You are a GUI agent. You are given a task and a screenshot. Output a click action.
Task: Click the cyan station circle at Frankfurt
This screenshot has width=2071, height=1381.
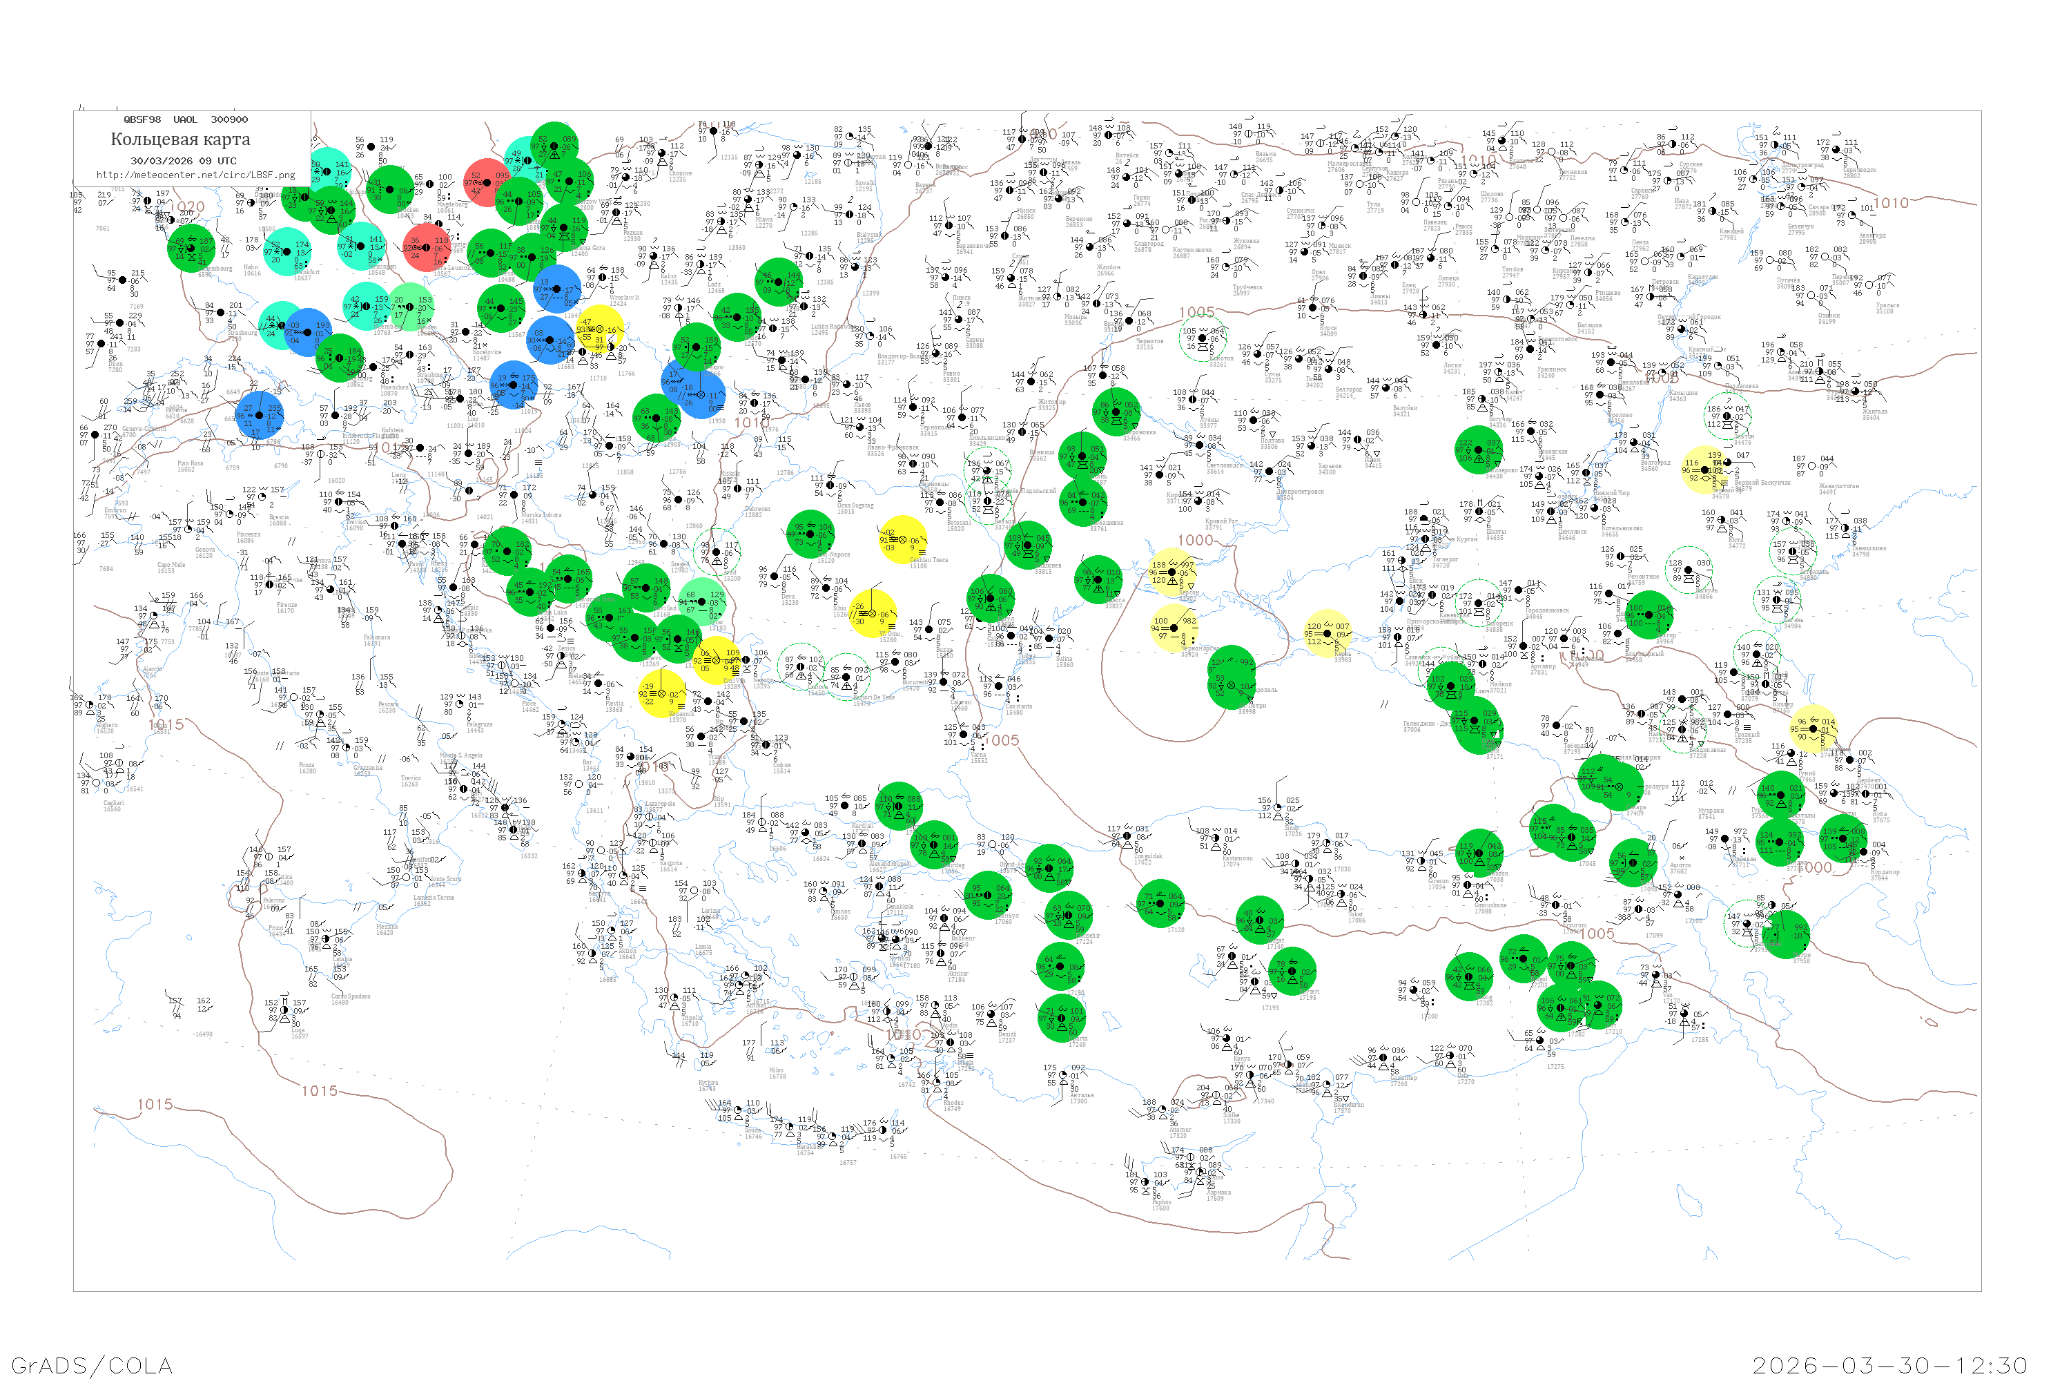tap(287, 252)
